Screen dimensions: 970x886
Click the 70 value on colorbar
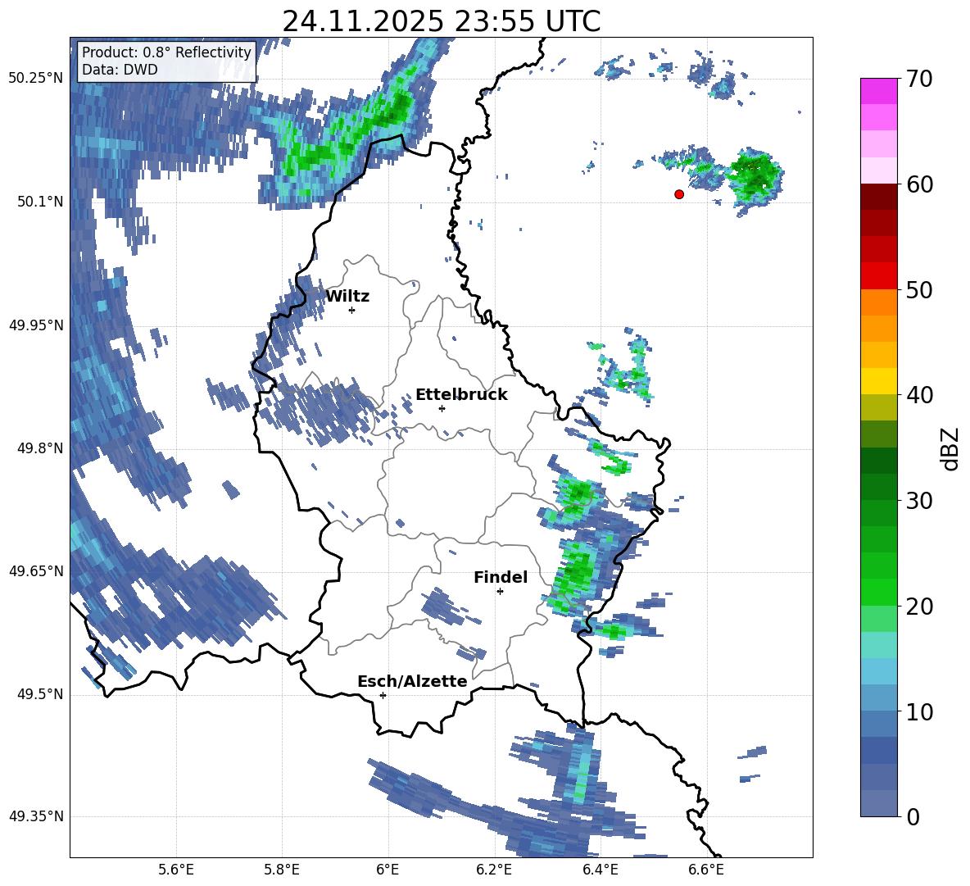coord(919,80)
